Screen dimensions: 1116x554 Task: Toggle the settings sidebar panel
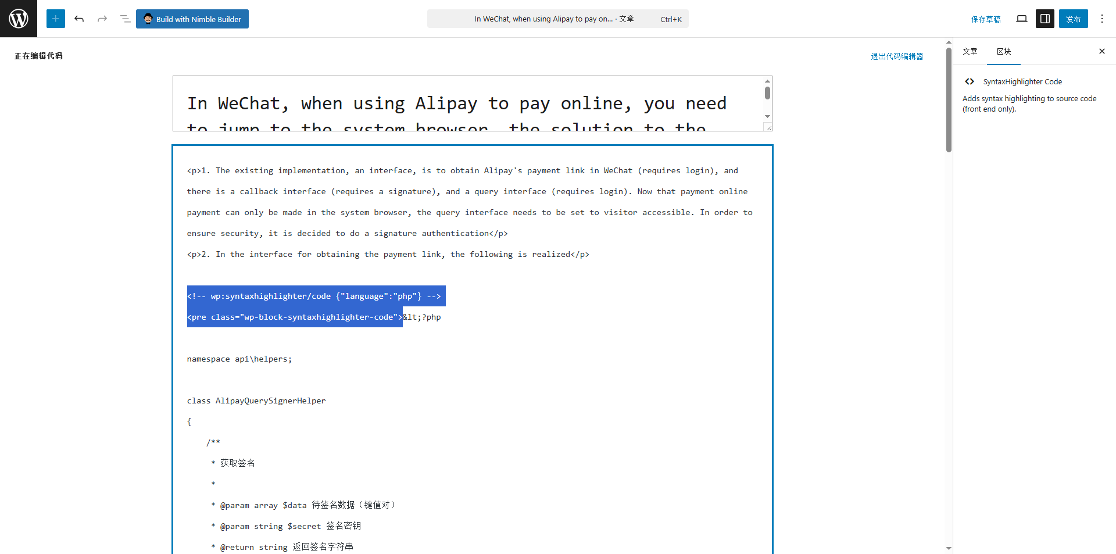(1045, 19)
